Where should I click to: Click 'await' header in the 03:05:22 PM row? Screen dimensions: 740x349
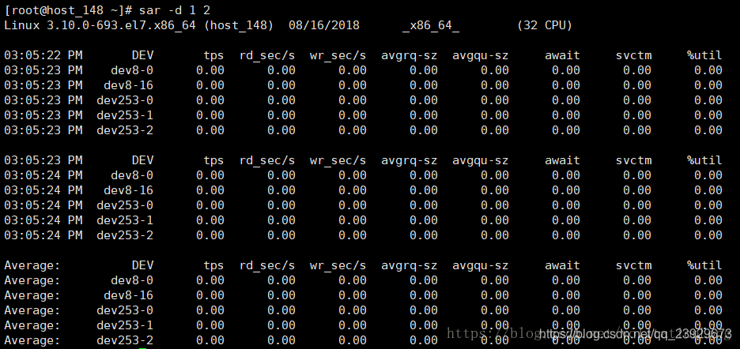coord(562,55)
